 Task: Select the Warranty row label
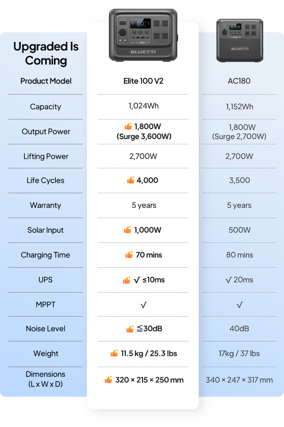click(x=46, y=205)
